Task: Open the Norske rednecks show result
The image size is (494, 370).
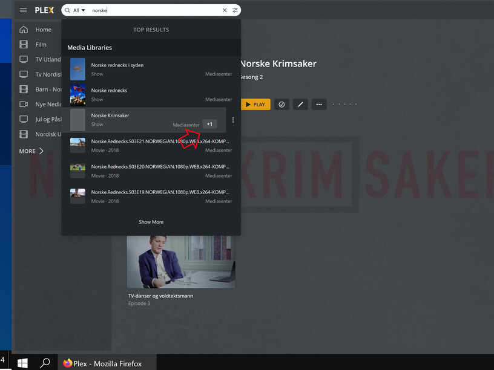Action: tap(151, 95)
